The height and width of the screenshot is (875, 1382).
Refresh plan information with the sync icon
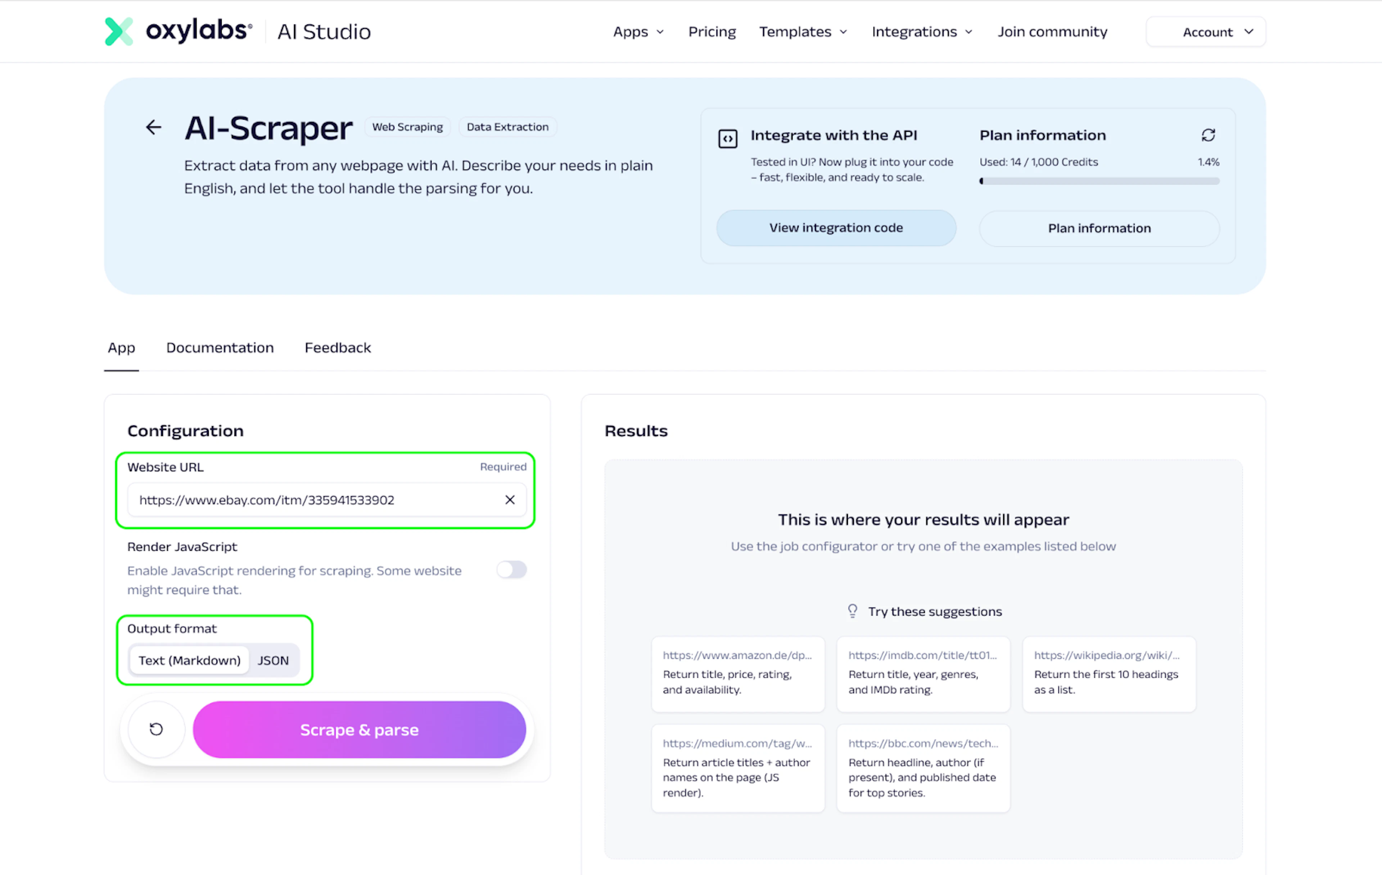(x=1208, y=135)
